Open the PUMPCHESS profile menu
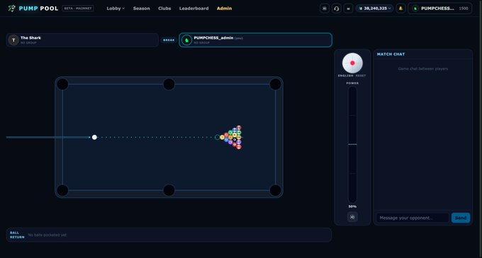The height and width of the screenshot is (258, 482). [439, 8]
